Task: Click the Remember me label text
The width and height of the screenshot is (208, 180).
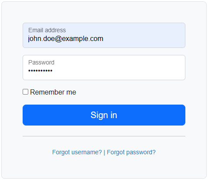Action: pos(53,92)
